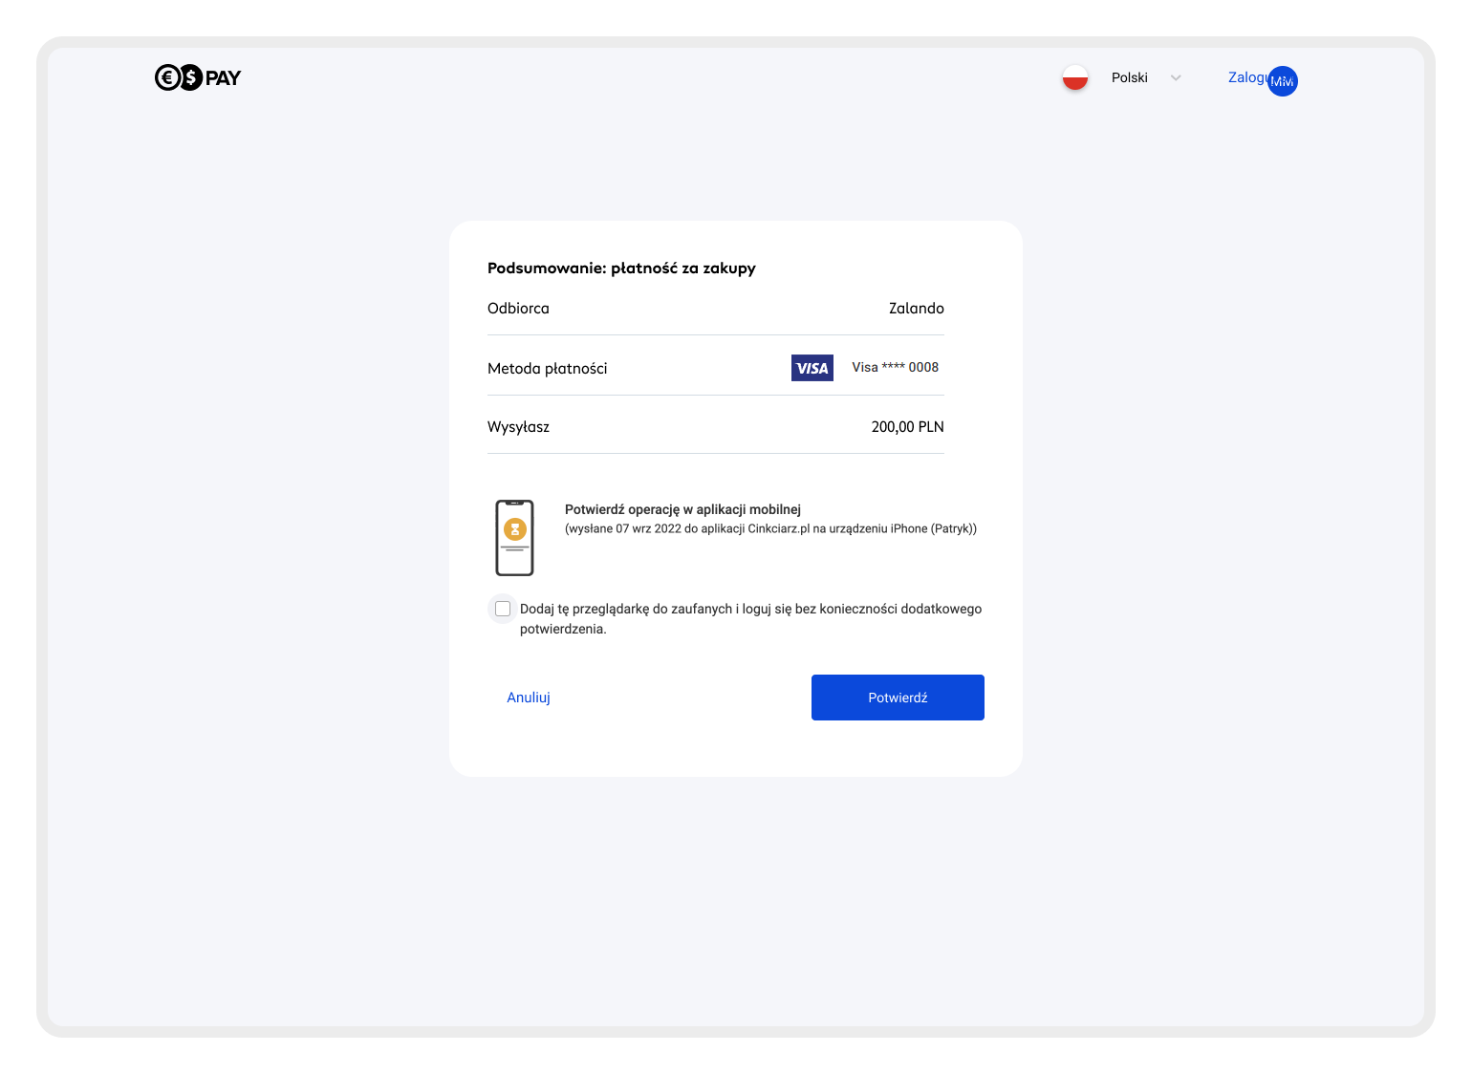Click the phone with hourglass icon
Image resolution: width=1472 pixels, height=1074 pixels.
pos(514,538)
